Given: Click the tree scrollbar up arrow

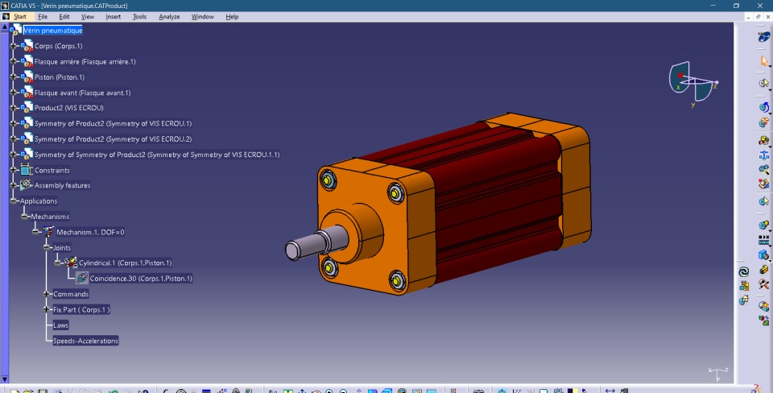Looking at the screenshot, I should [x=5, y=27].
